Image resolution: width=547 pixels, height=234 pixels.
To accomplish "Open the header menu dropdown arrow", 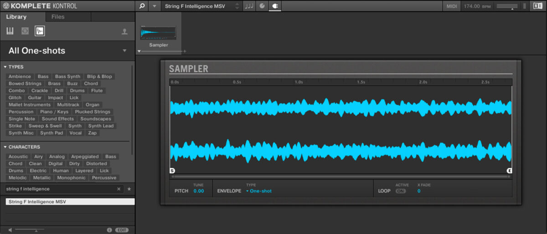I will [x=155, y=6].
